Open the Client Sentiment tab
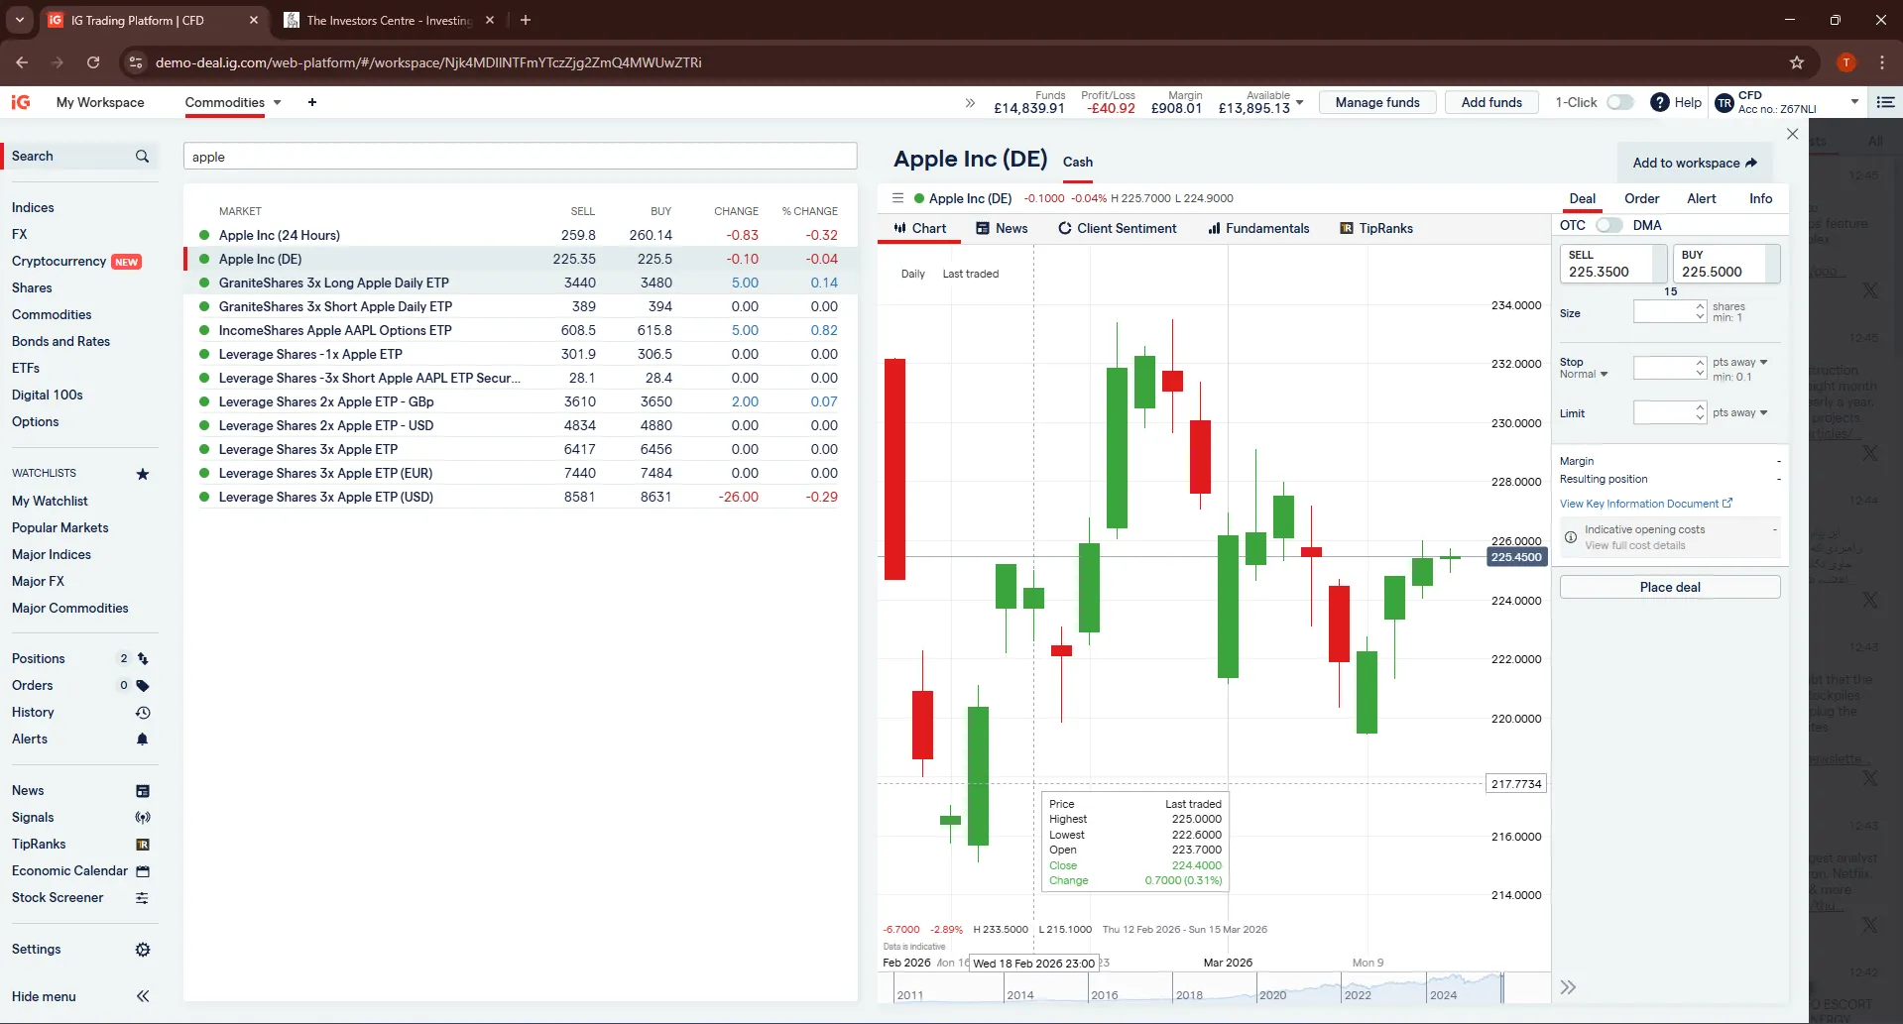 [x=1117, y=228]
